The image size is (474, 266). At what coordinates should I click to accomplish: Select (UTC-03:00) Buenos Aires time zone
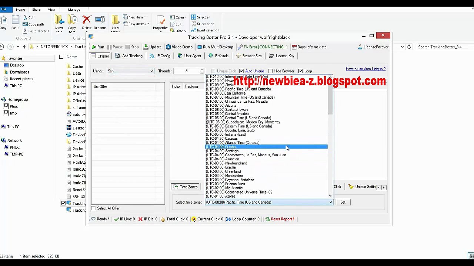(x=266, y=184)
